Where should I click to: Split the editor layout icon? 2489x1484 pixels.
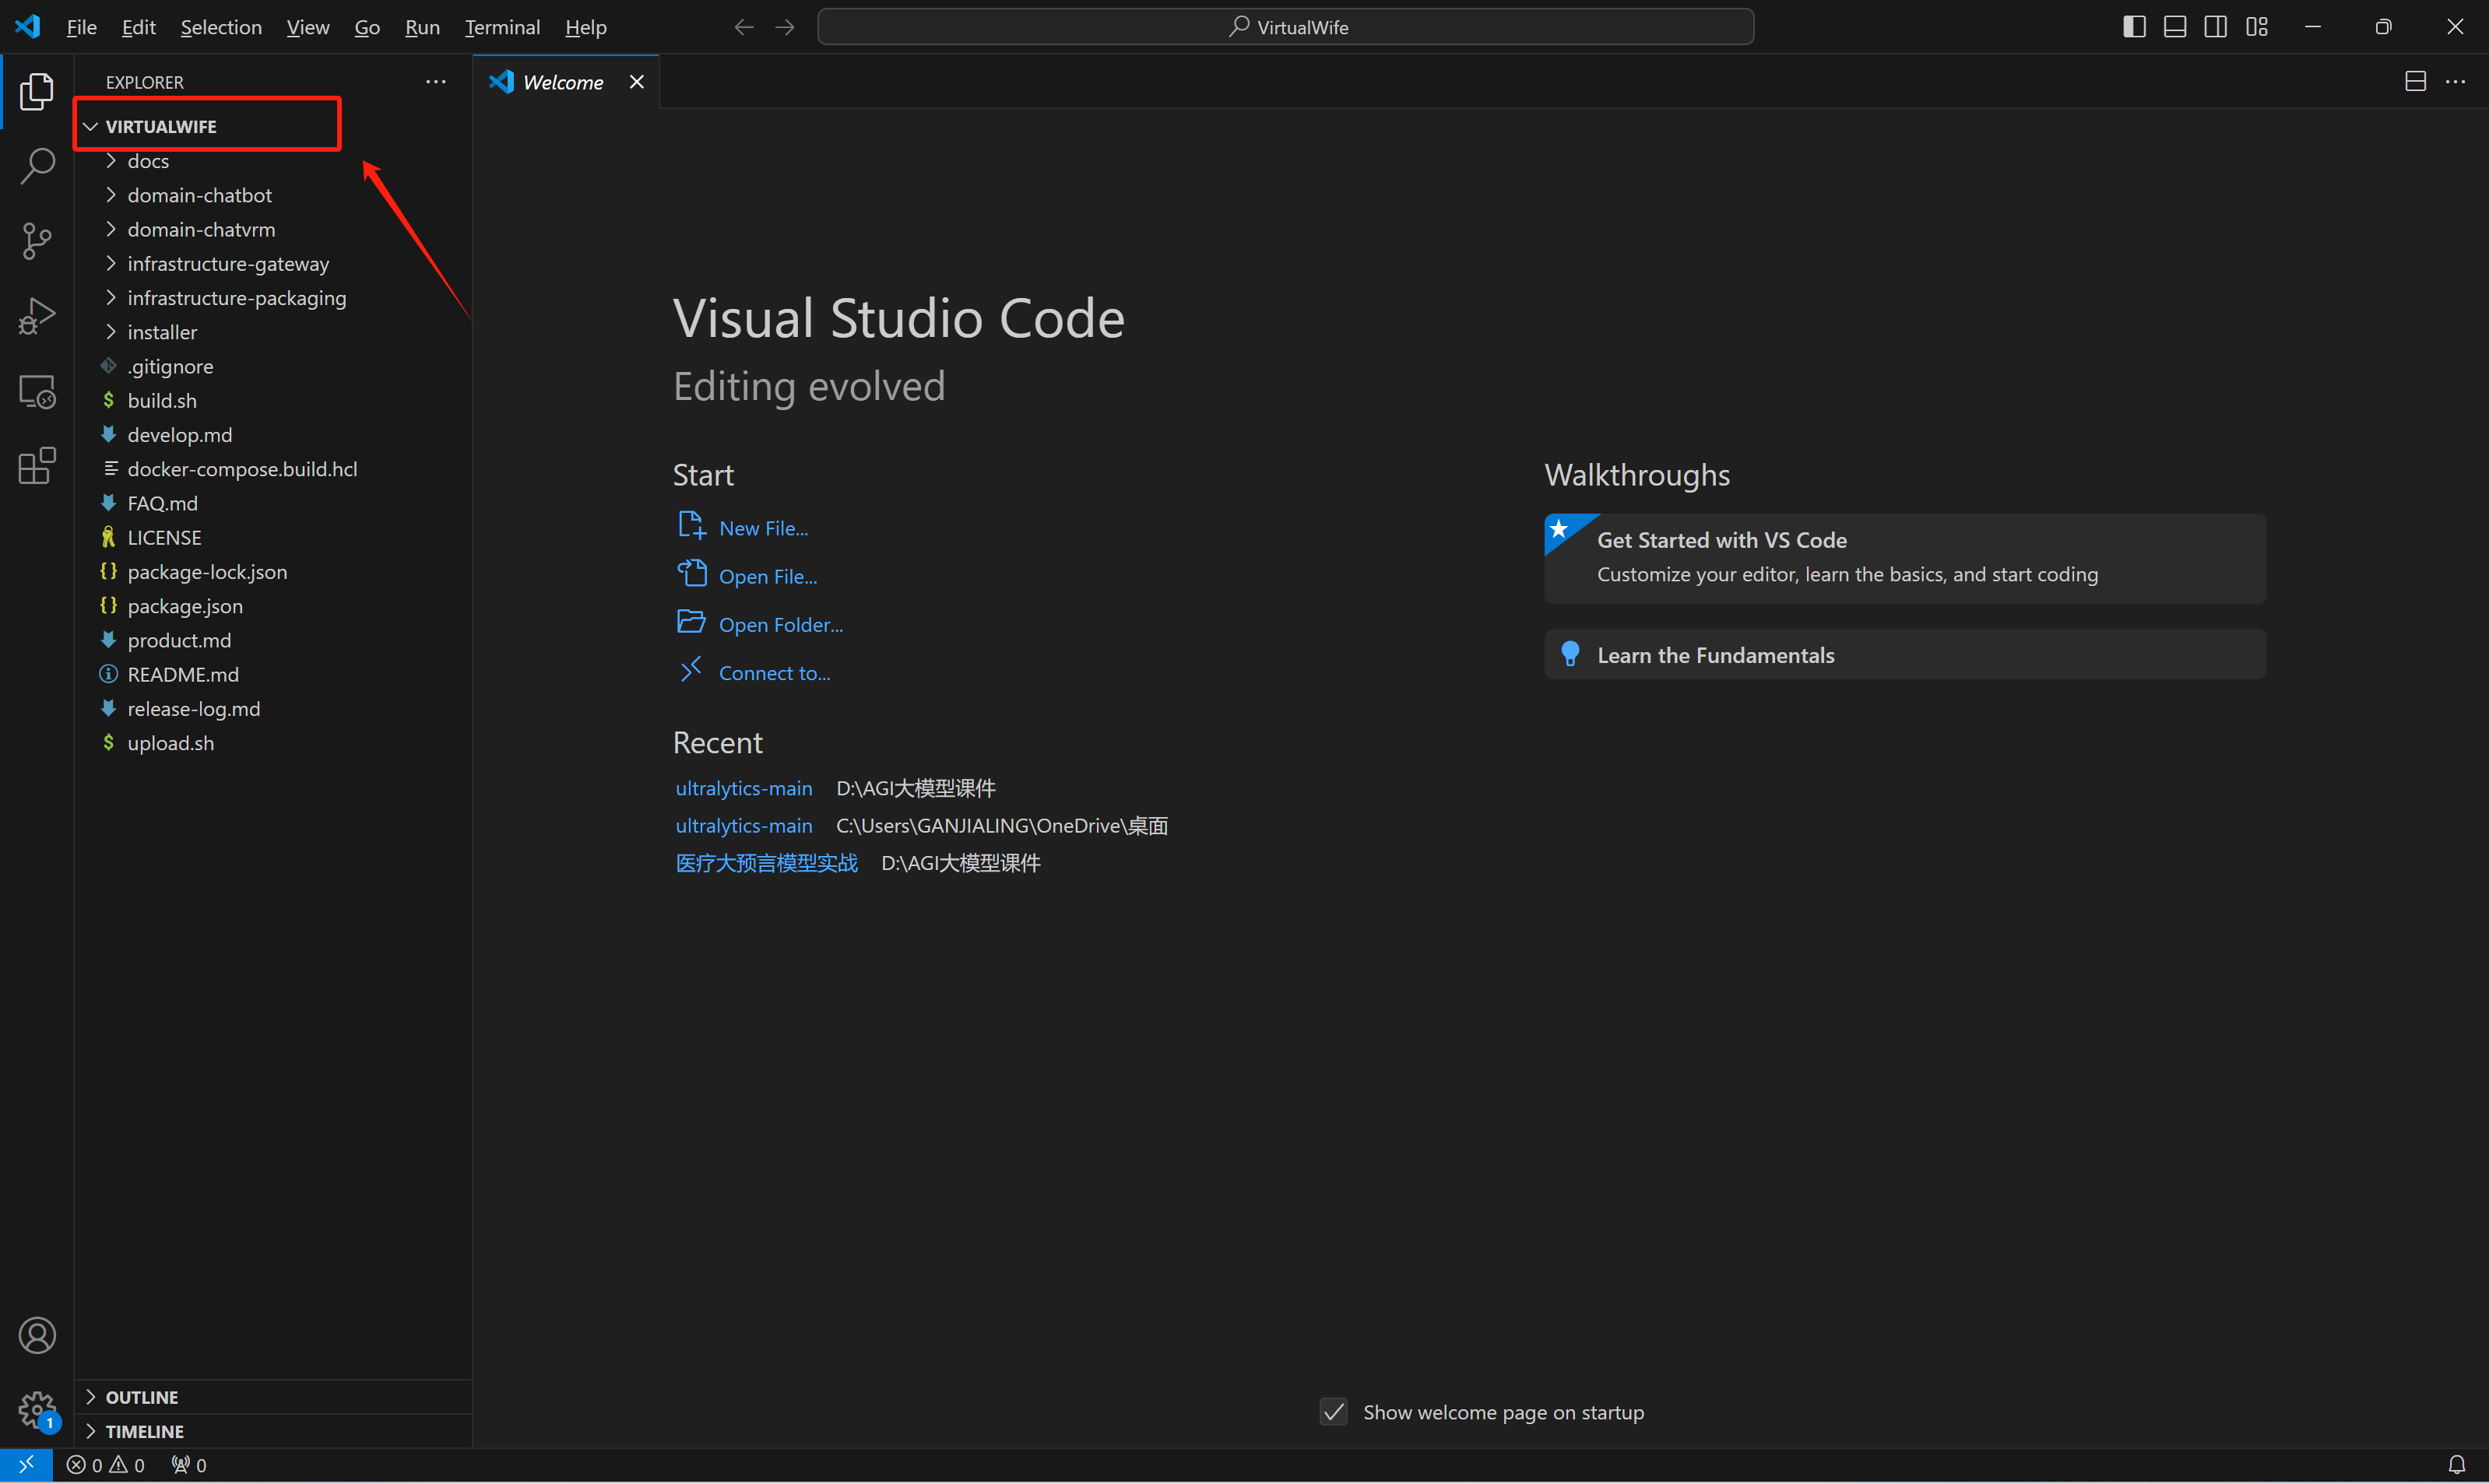tap(2415, 82)
